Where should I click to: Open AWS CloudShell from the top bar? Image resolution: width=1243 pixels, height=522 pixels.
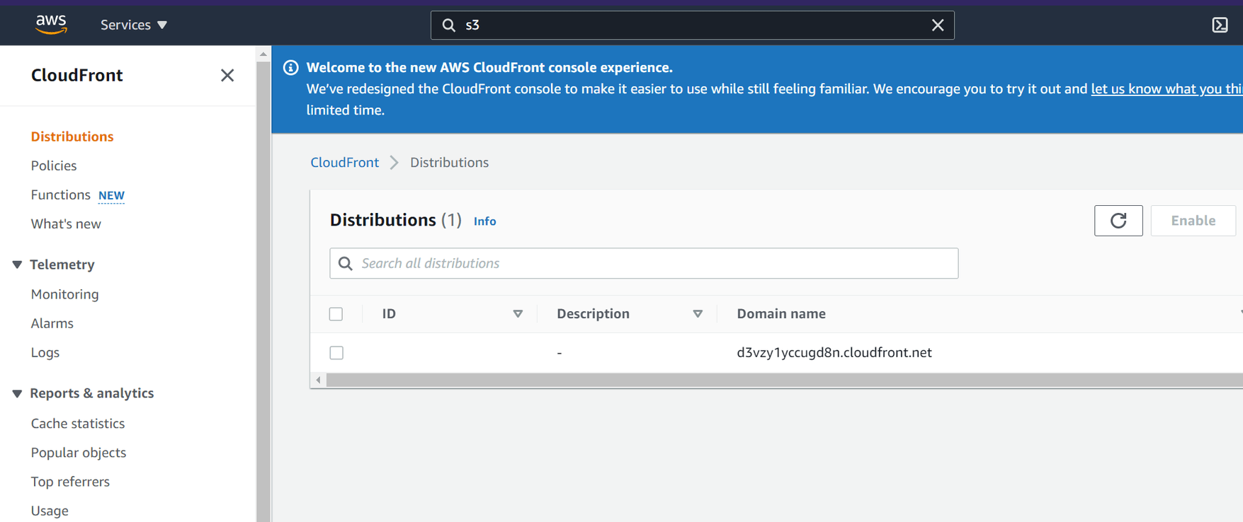click(x=1220, y=24)
